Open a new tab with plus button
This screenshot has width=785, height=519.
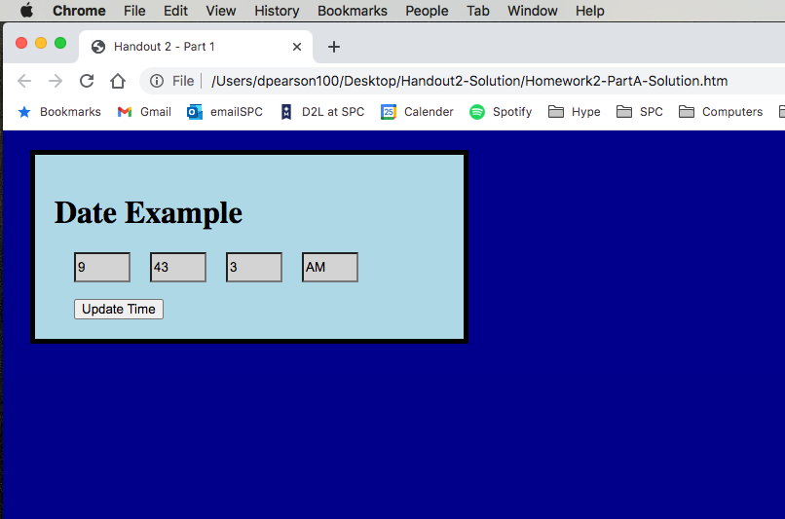[x=333, y=47]
